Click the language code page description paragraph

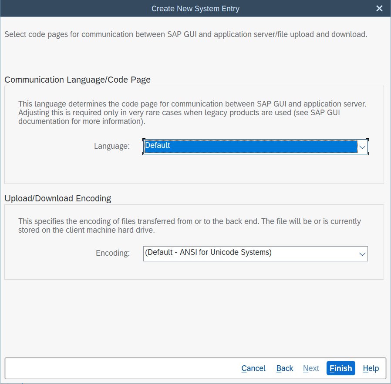point(192,113)
